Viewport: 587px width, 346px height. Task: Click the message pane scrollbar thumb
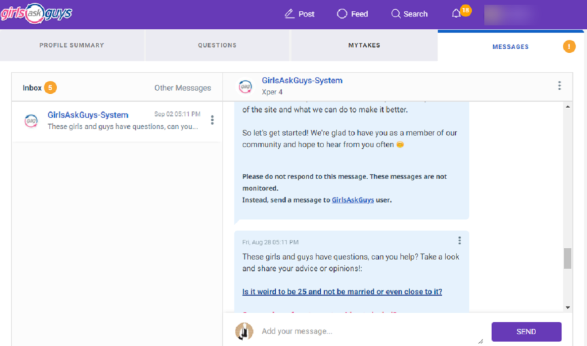[x=568, y=258]
